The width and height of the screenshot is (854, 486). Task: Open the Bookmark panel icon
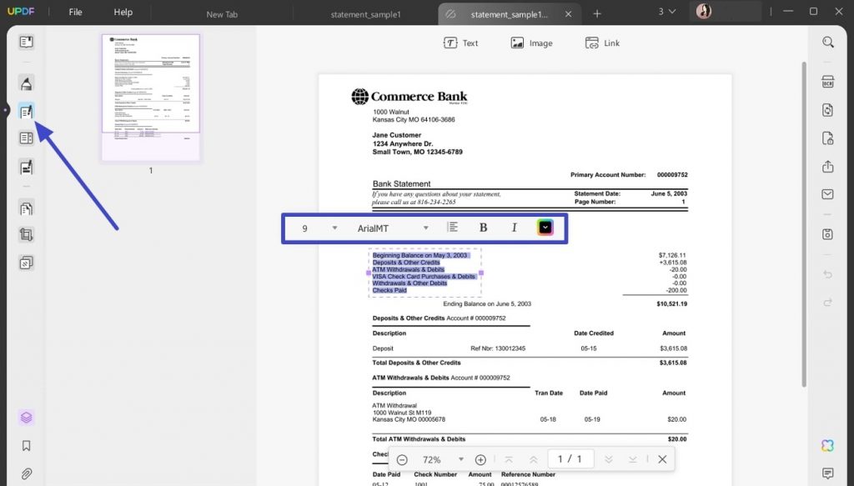(26, 448)
